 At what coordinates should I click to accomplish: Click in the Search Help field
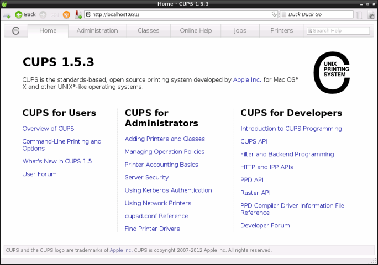click(x=338, y=31)
